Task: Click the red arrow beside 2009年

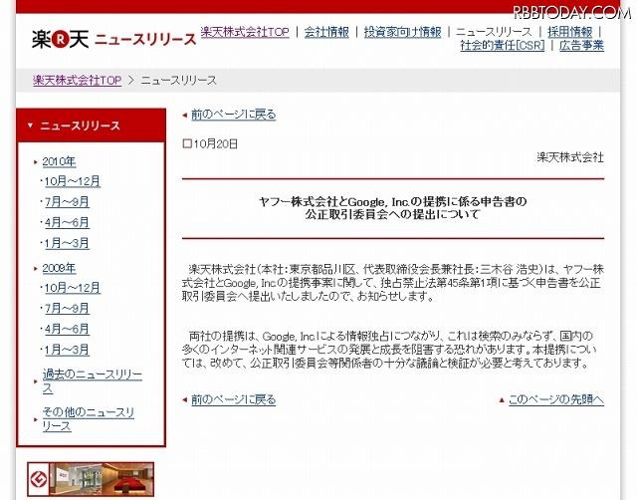Action: click(x=36, y=269)
